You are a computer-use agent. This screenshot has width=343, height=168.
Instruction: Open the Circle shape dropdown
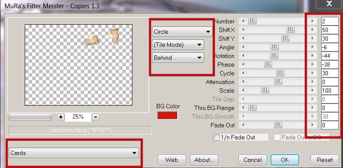pos(182,32)
